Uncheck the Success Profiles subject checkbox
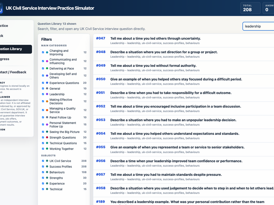Viewport: 274px width, 205px height. click(x=43, y=166)
